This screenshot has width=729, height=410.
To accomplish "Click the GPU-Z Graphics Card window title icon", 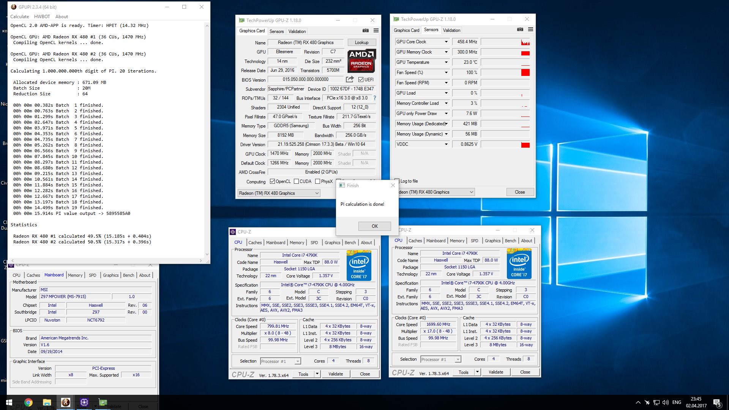I will tap(241, 20).
